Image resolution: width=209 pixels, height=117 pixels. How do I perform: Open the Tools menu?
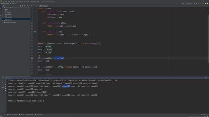point(27,1)
